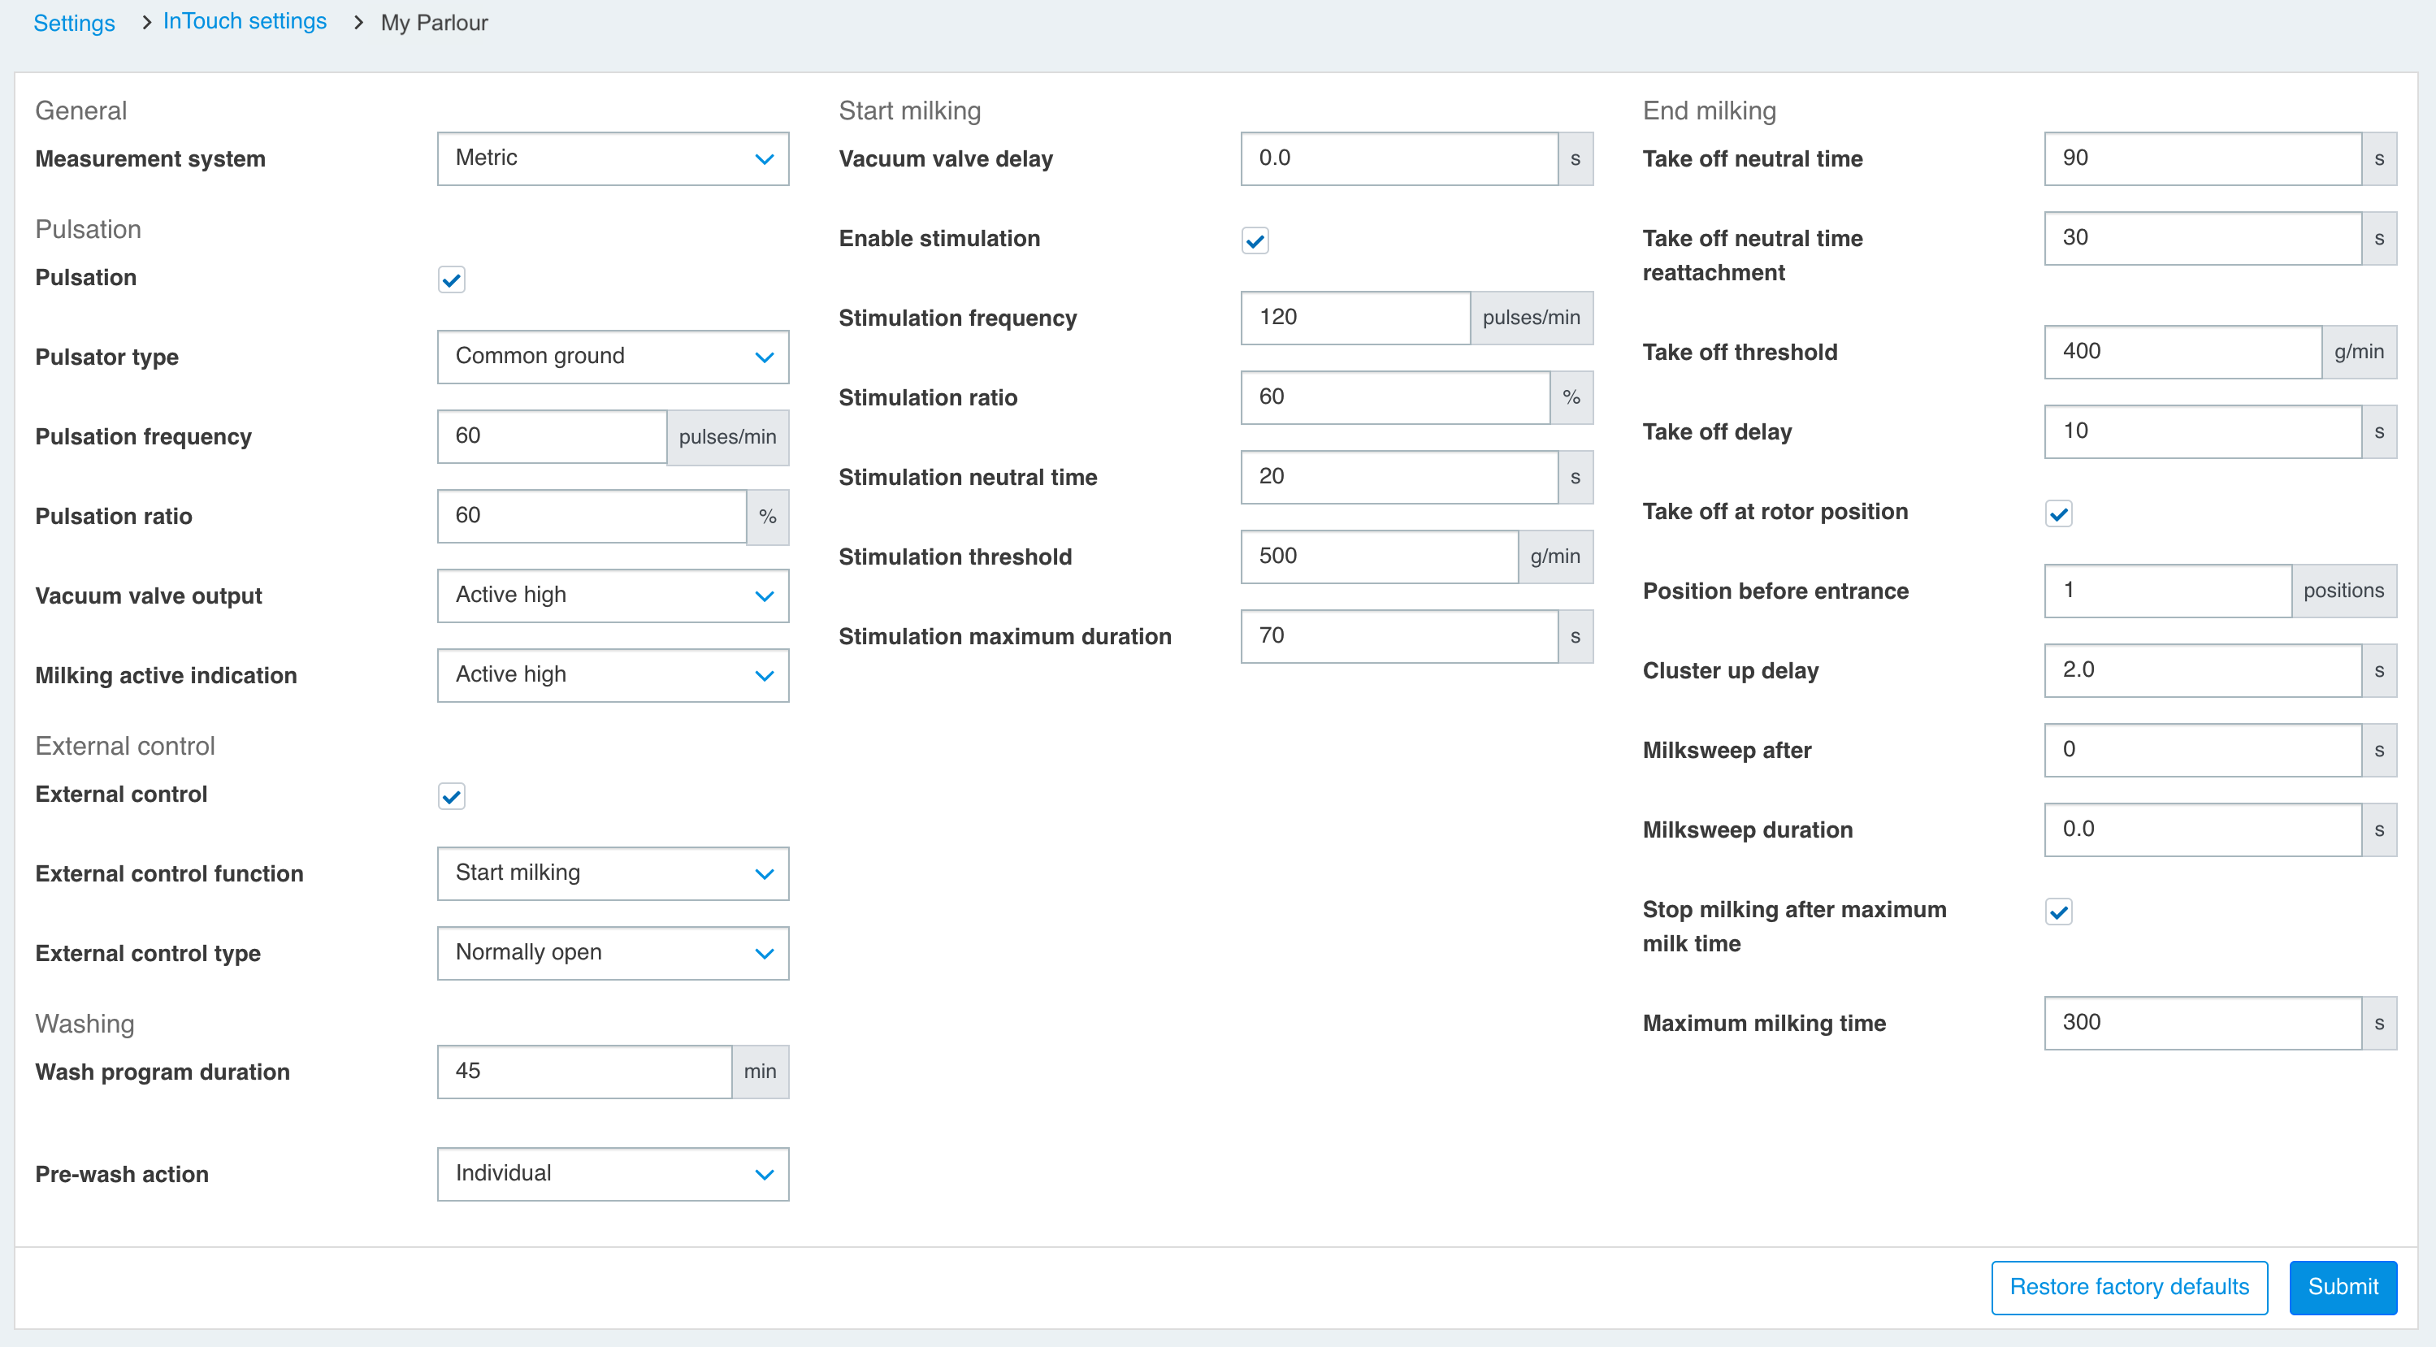
Task: Click the 'g/min' unit beside Stimulation threshold
Action: 1555,556
